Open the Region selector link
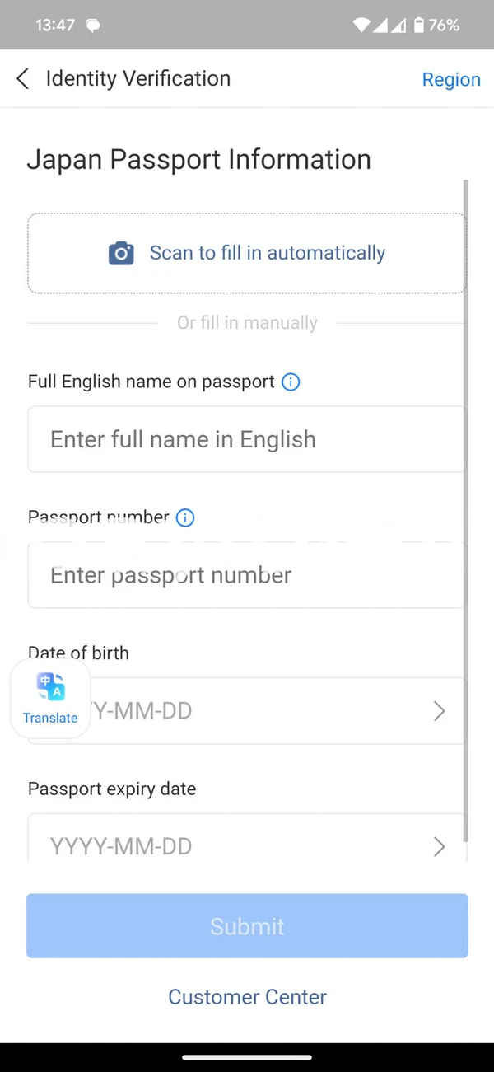Image resolution: width=494 pixels, height=1072 pixels. (451, 79)
